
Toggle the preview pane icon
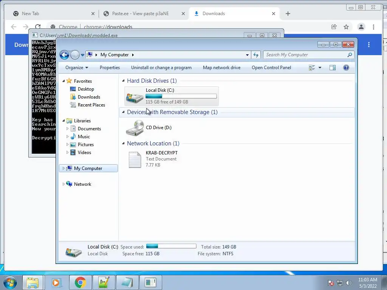pos(333,68)
